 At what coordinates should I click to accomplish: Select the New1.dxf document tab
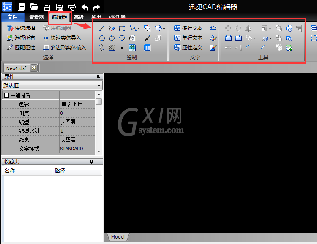coord(16,68)
